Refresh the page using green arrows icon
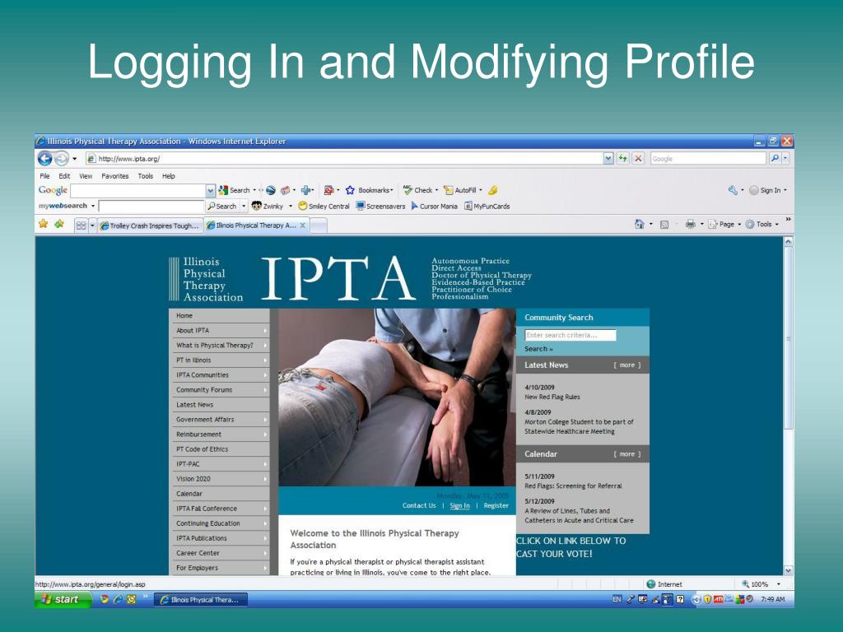843x632 pixels. coord(622,159)
